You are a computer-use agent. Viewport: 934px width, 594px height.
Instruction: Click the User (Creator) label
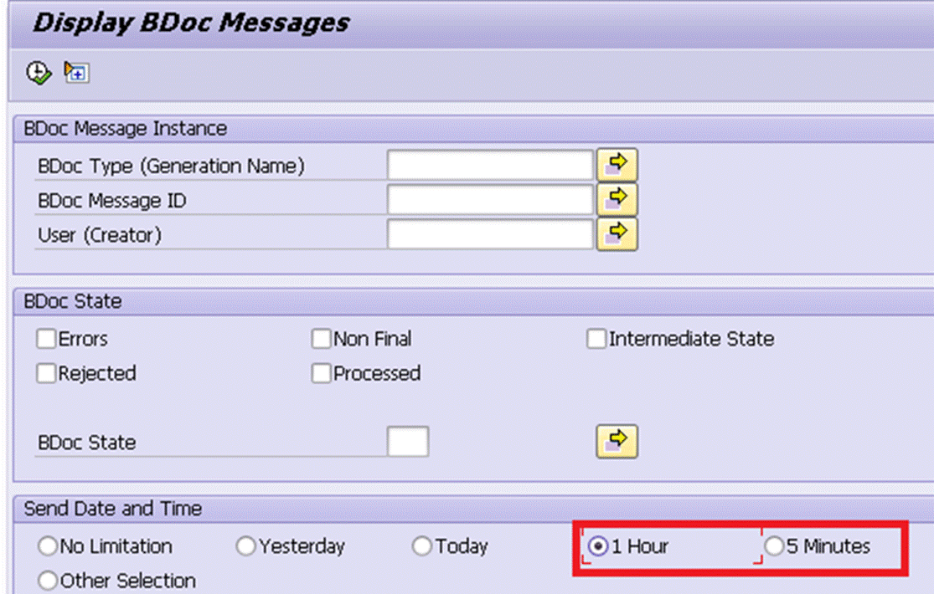click(x=100, y=235)
